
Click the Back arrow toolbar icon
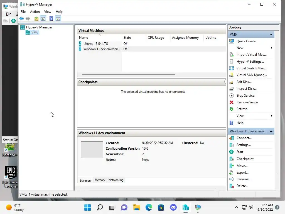(x=21, y=19)
